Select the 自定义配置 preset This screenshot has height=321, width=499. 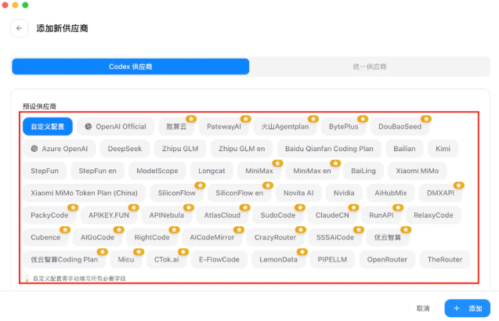coord(48,127)
